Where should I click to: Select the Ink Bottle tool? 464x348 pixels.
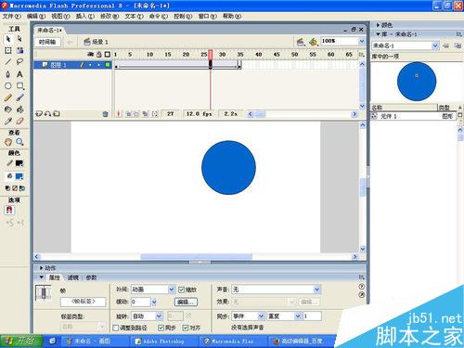coord(8,110)
